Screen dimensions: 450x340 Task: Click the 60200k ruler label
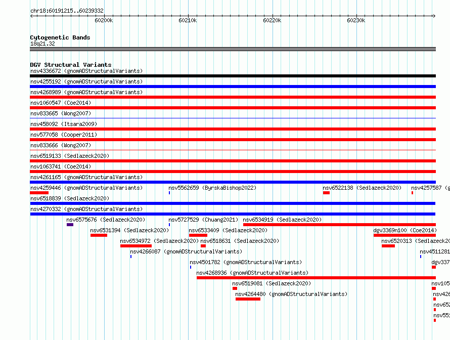point(104,20)
